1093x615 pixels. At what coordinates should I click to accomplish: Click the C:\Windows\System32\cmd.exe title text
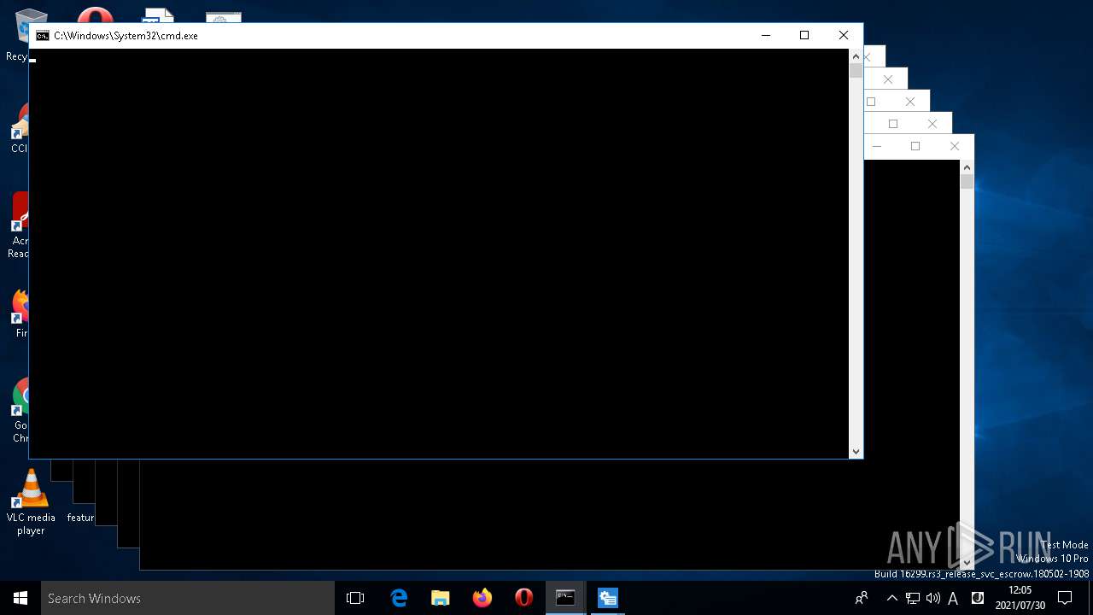[x=126, y=36]
